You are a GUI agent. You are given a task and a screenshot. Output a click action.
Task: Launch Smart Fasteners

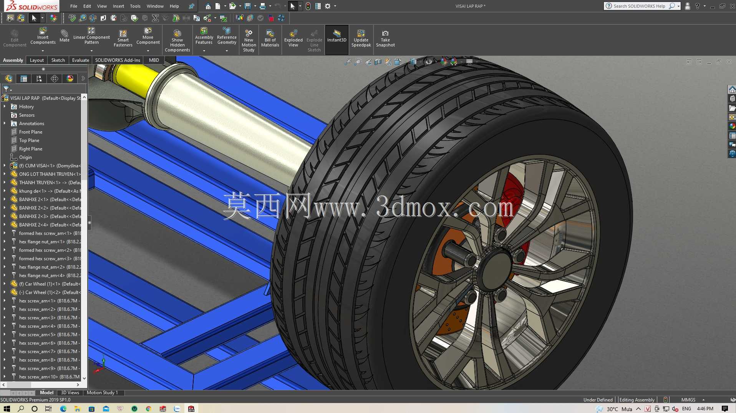(123, 38)
